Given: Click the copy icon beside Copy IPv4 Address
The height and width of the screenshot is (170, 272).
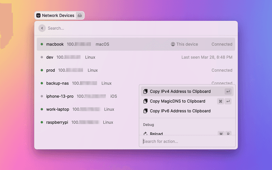Looking at the screenshot, I should pyautogui.click(x=145, y=91).
